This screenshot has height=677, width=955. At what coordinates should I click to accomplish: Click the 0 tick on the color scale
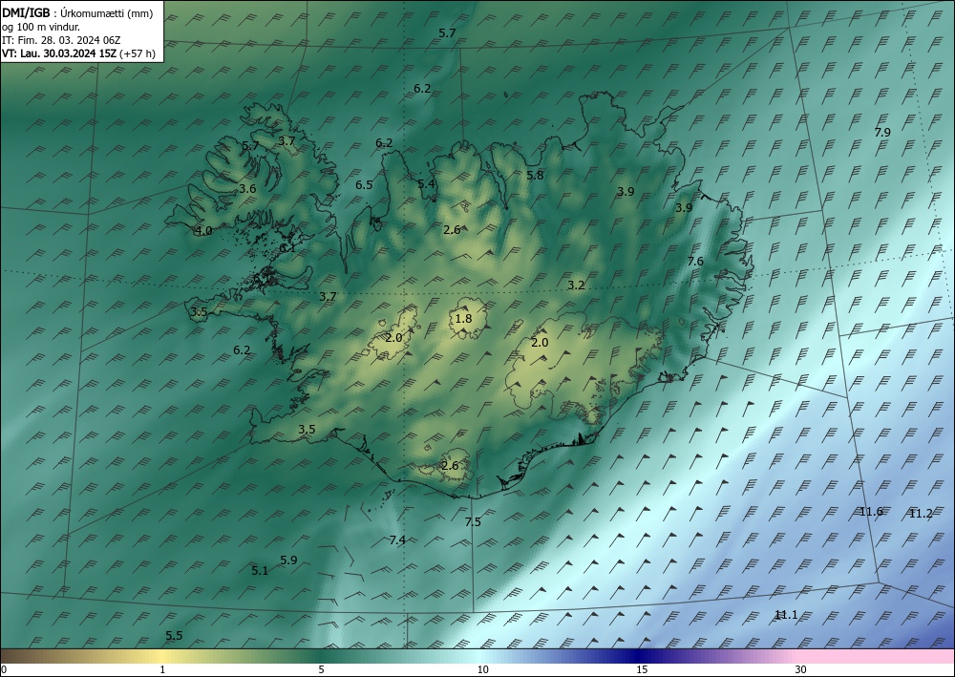(4, 669)
